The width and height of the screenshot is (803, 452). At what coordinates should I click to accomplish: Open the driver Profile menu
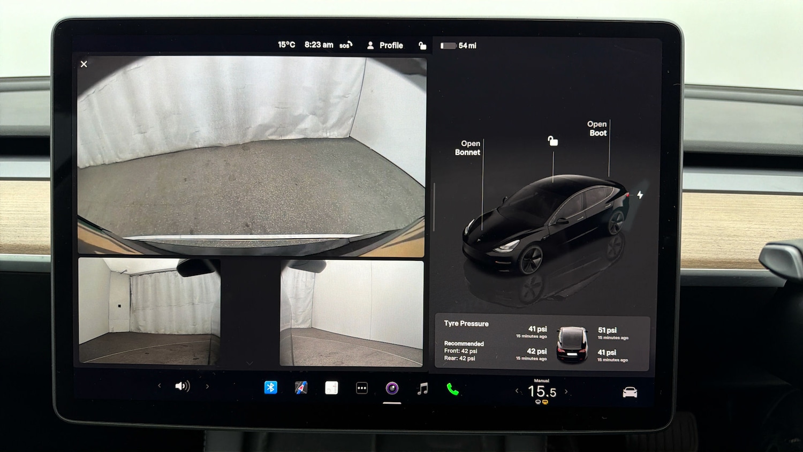[x=385, y=45]
